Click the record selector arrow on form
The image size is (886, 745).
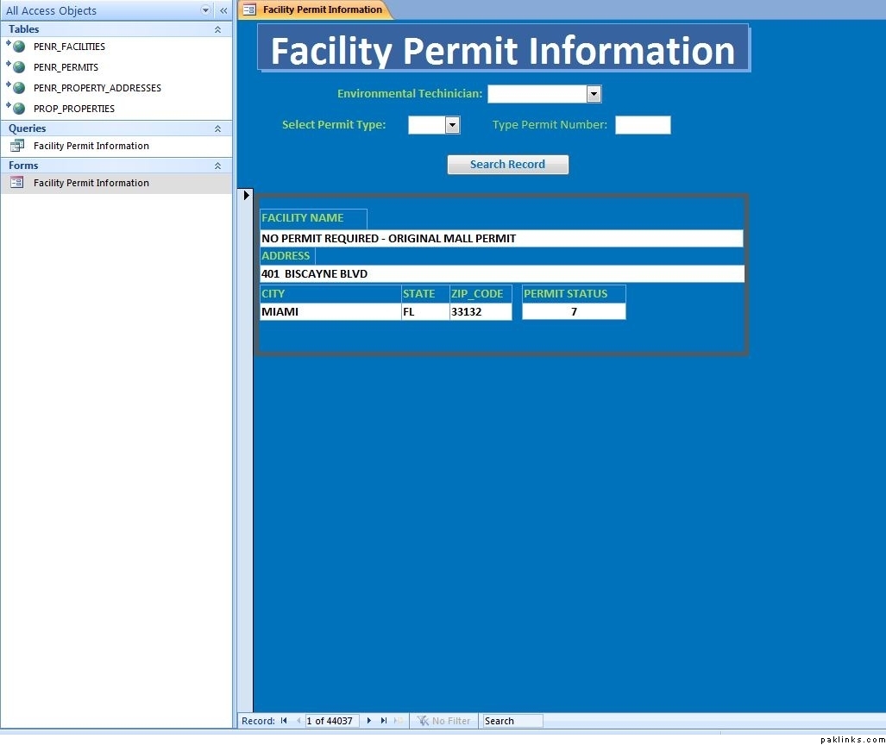(x=246, y=196)
